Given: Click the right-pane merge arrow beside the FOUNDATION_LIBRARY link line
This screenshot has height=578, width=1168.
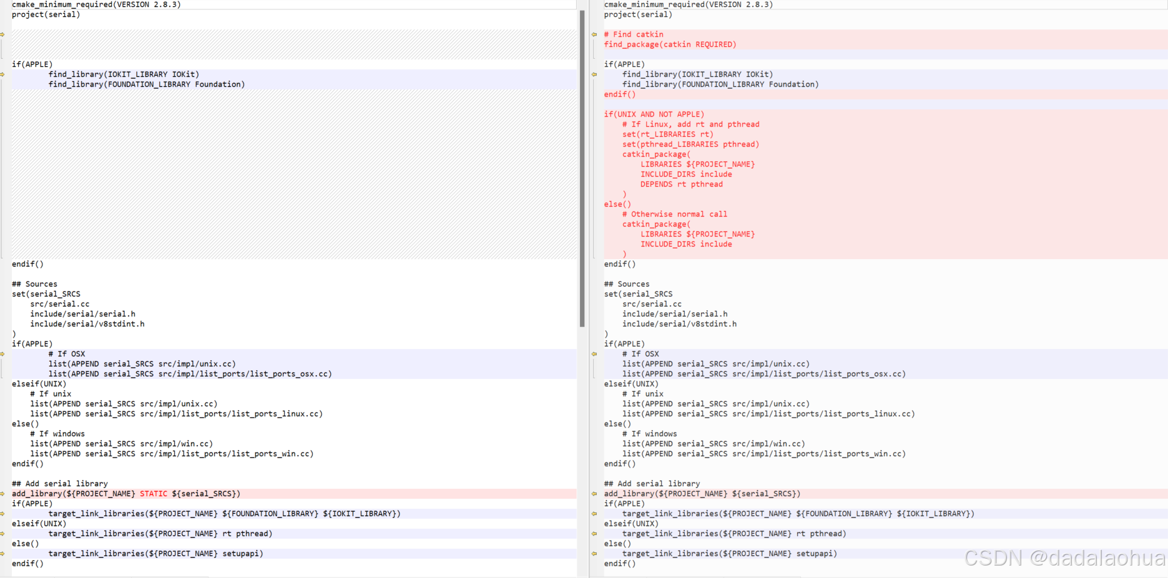Looking at the screenshot, I should 594,514.
